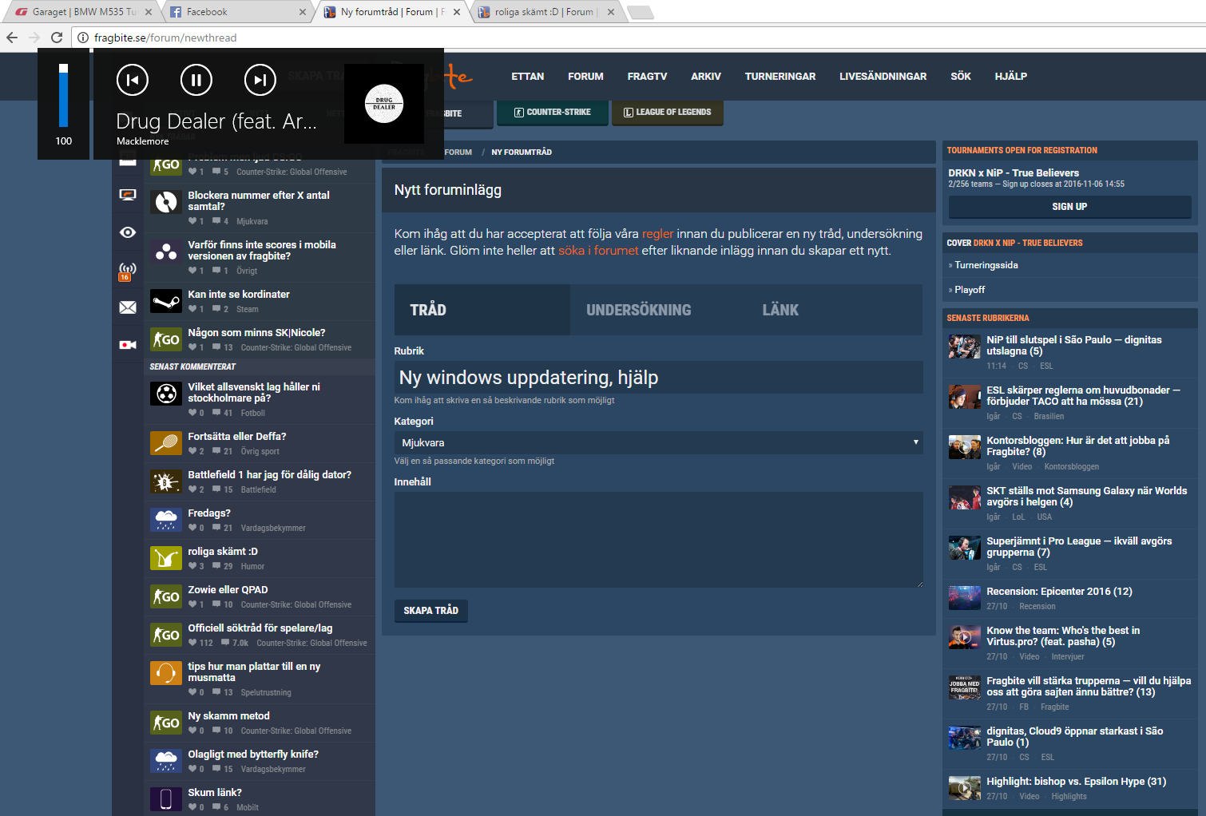Viewport: 1206px width, 816px height.
Task: Open the Playoff link
Action: click(970, 290)
